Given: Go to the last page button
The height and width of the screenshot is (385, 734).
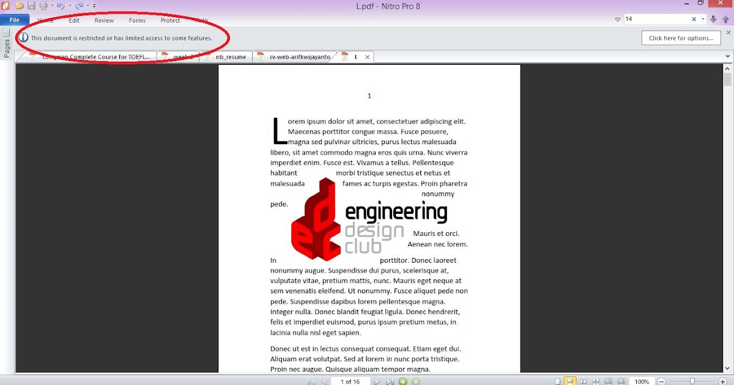Looking at the screenshot, I should (390, 381).
